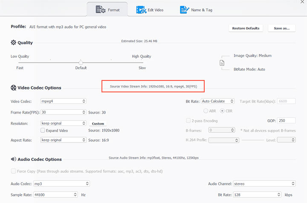Toggle the 2-pass Encoding checkbox
307x203 pixels.
click(188, 120)
